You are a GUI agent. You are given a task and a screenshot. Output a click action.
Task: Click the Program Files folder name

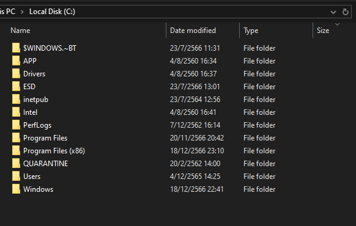45,138
